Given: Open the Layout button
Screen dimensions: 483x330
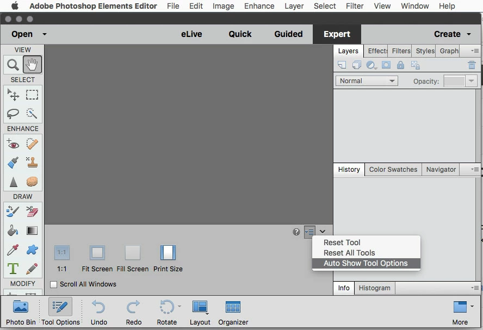Looking at the screenshot, I should click(x=200, y=312).
